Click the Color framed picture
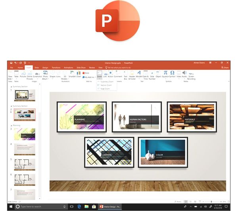The width and height of the screenshot is (238, 211). click(x=163, y=152)
